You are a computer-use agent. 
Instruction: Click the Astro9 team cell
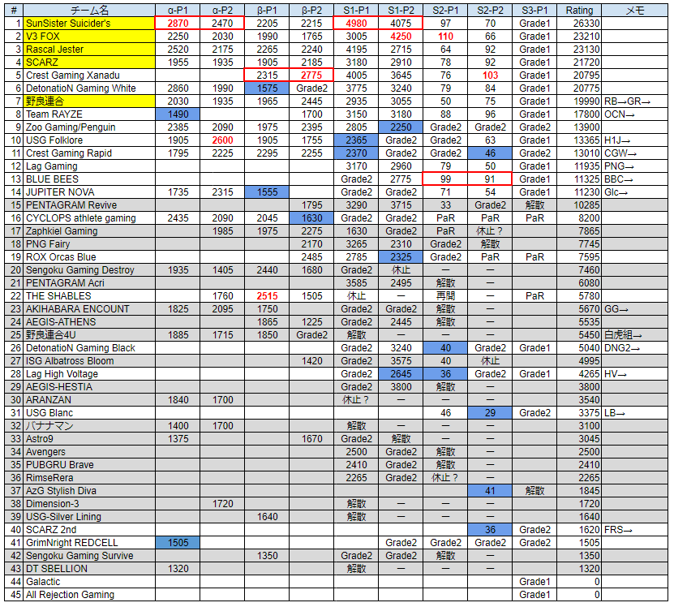[89, 439]
